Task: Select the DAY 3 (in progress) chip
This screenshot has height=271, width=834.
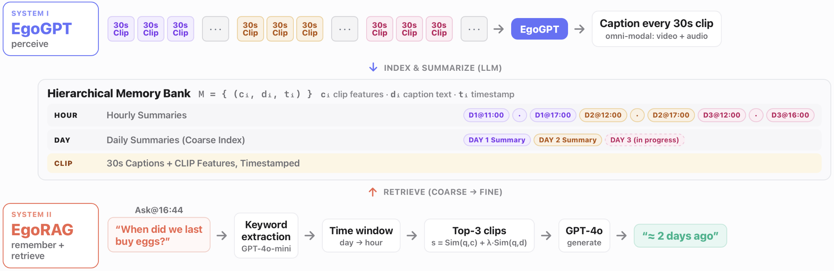Action: click(x=645, y=140)
